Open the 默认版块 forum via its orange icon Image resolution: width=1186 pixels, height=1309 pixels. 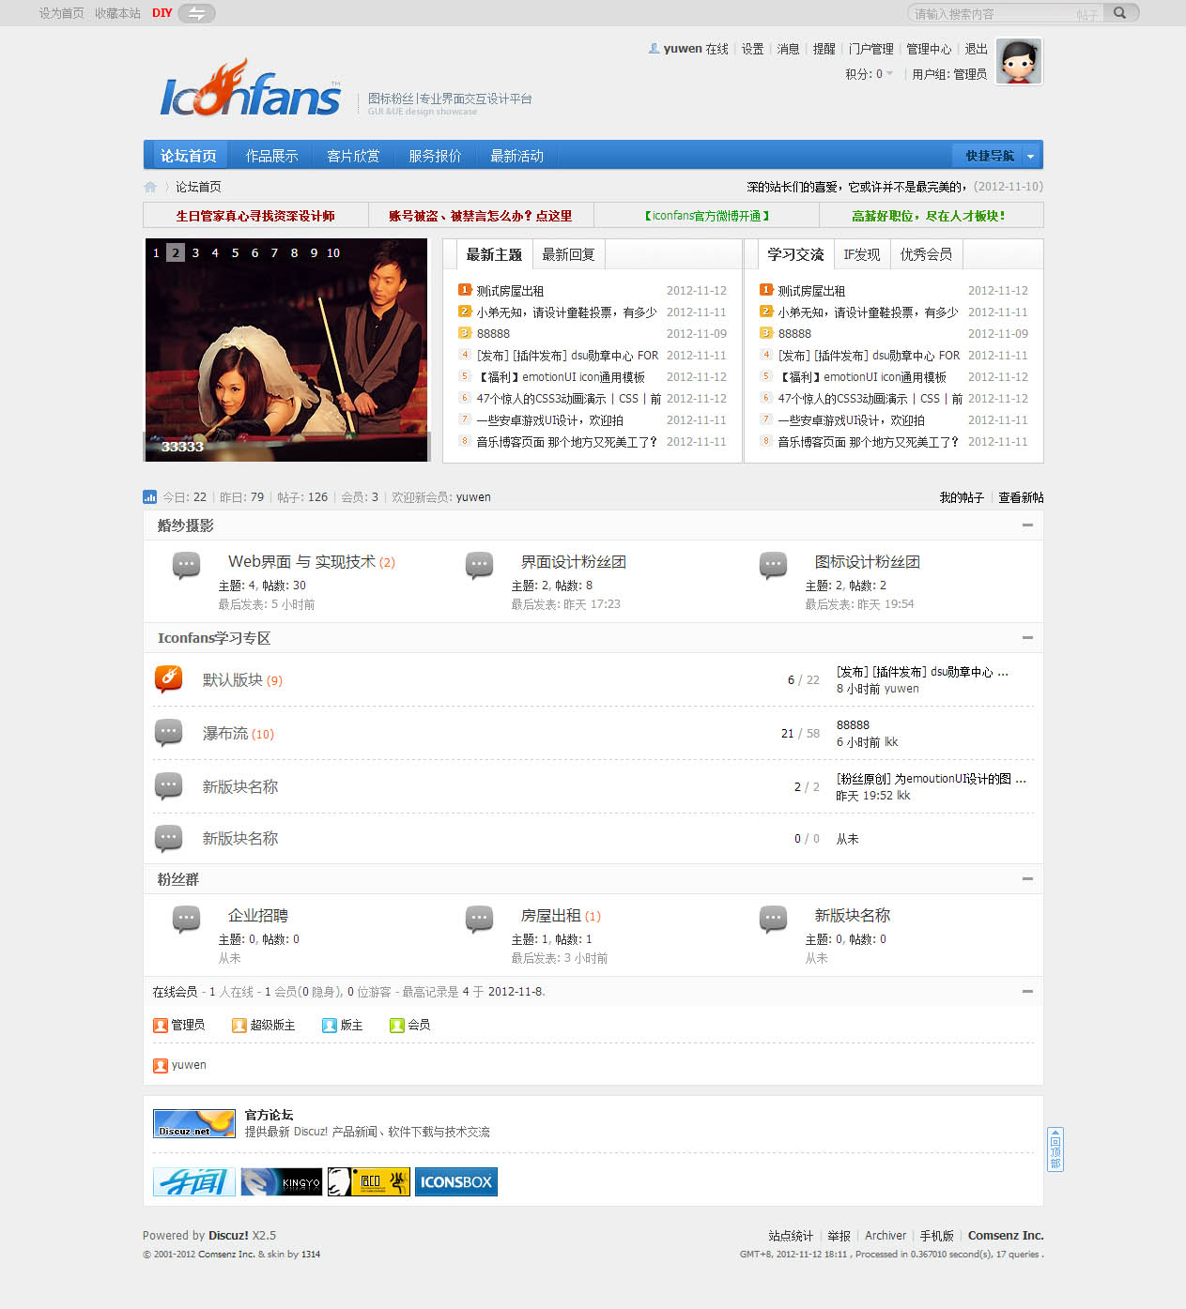[x=168, y=678]
